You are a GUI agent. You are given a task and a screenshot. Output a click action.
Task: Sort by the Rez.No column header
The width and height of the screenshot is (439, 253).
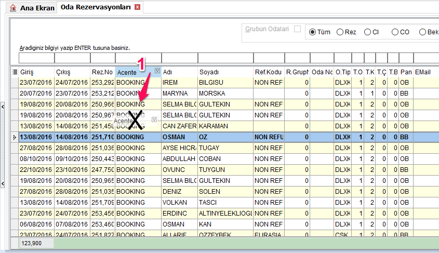point(102,72)
